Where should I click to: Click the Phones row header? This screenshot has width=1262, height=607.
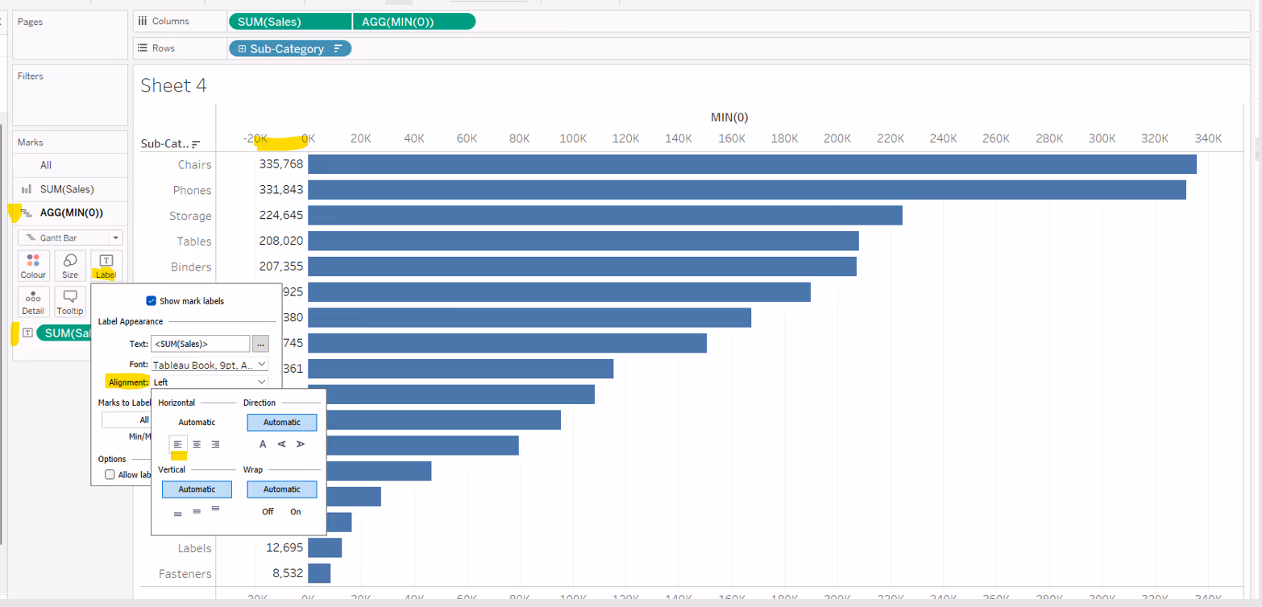[192, 191]
